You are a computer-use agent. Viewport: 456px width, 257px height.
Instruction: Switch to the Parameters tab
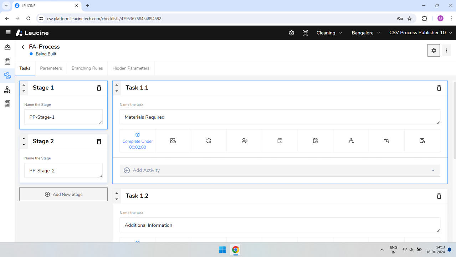[x=51, y=68]
